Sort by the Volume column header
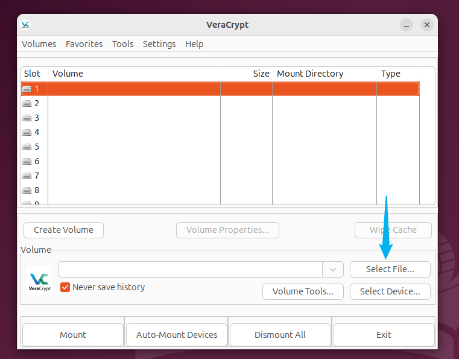459x359 pixels. (x=134, y=74)
